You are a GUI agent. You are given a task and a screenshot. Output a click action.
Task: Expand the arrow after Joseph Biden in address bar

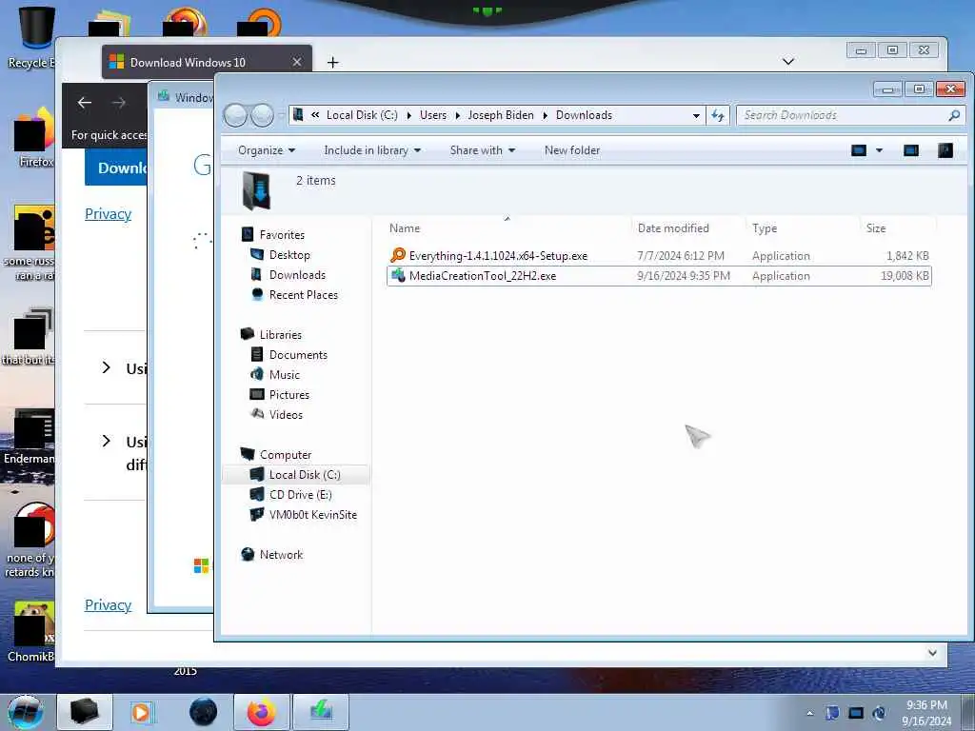[546, 115]
